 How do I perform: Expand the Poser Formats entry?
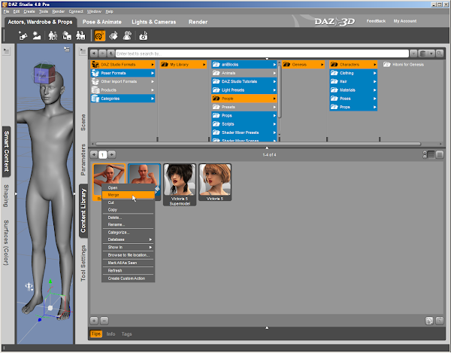click(x=123, y=73)
